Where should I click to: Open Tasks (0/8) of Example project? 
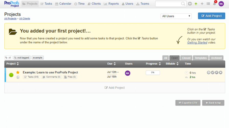coord(31,77)
